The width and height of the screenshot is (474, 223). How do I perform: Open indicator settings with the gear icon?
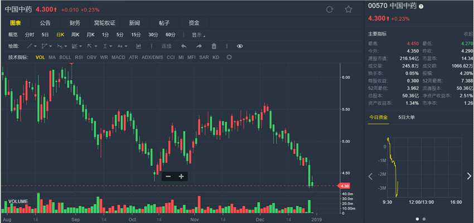(x=229, y=57)
